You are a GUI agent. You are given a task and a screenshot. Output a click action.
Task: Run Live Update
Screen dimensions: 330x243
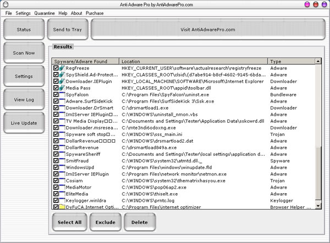coord(24,123)
